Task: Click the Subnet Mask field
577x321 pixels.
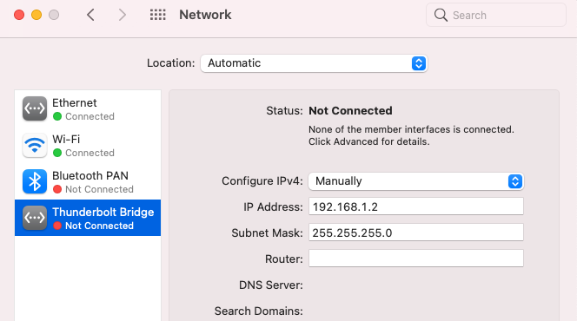Action: point(416,233)
